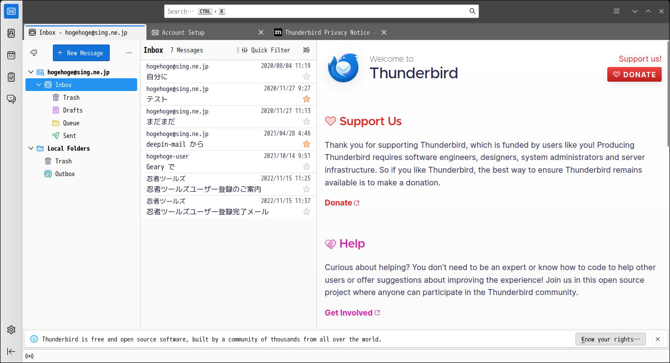This screenshot has height=363, width=670.
Task: Select the Drafts folder
Action: (81, 110)
